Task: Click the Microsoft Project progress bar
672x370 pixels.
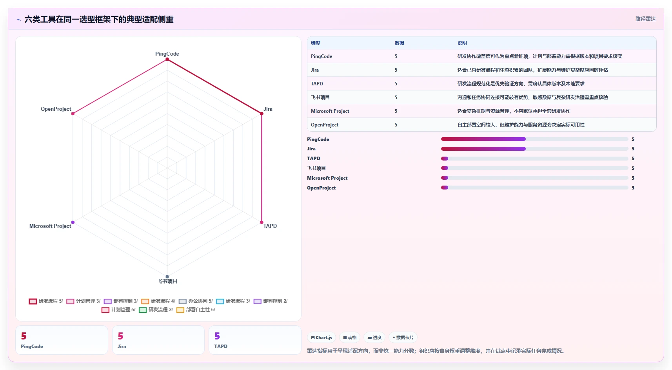Action: 534,178
